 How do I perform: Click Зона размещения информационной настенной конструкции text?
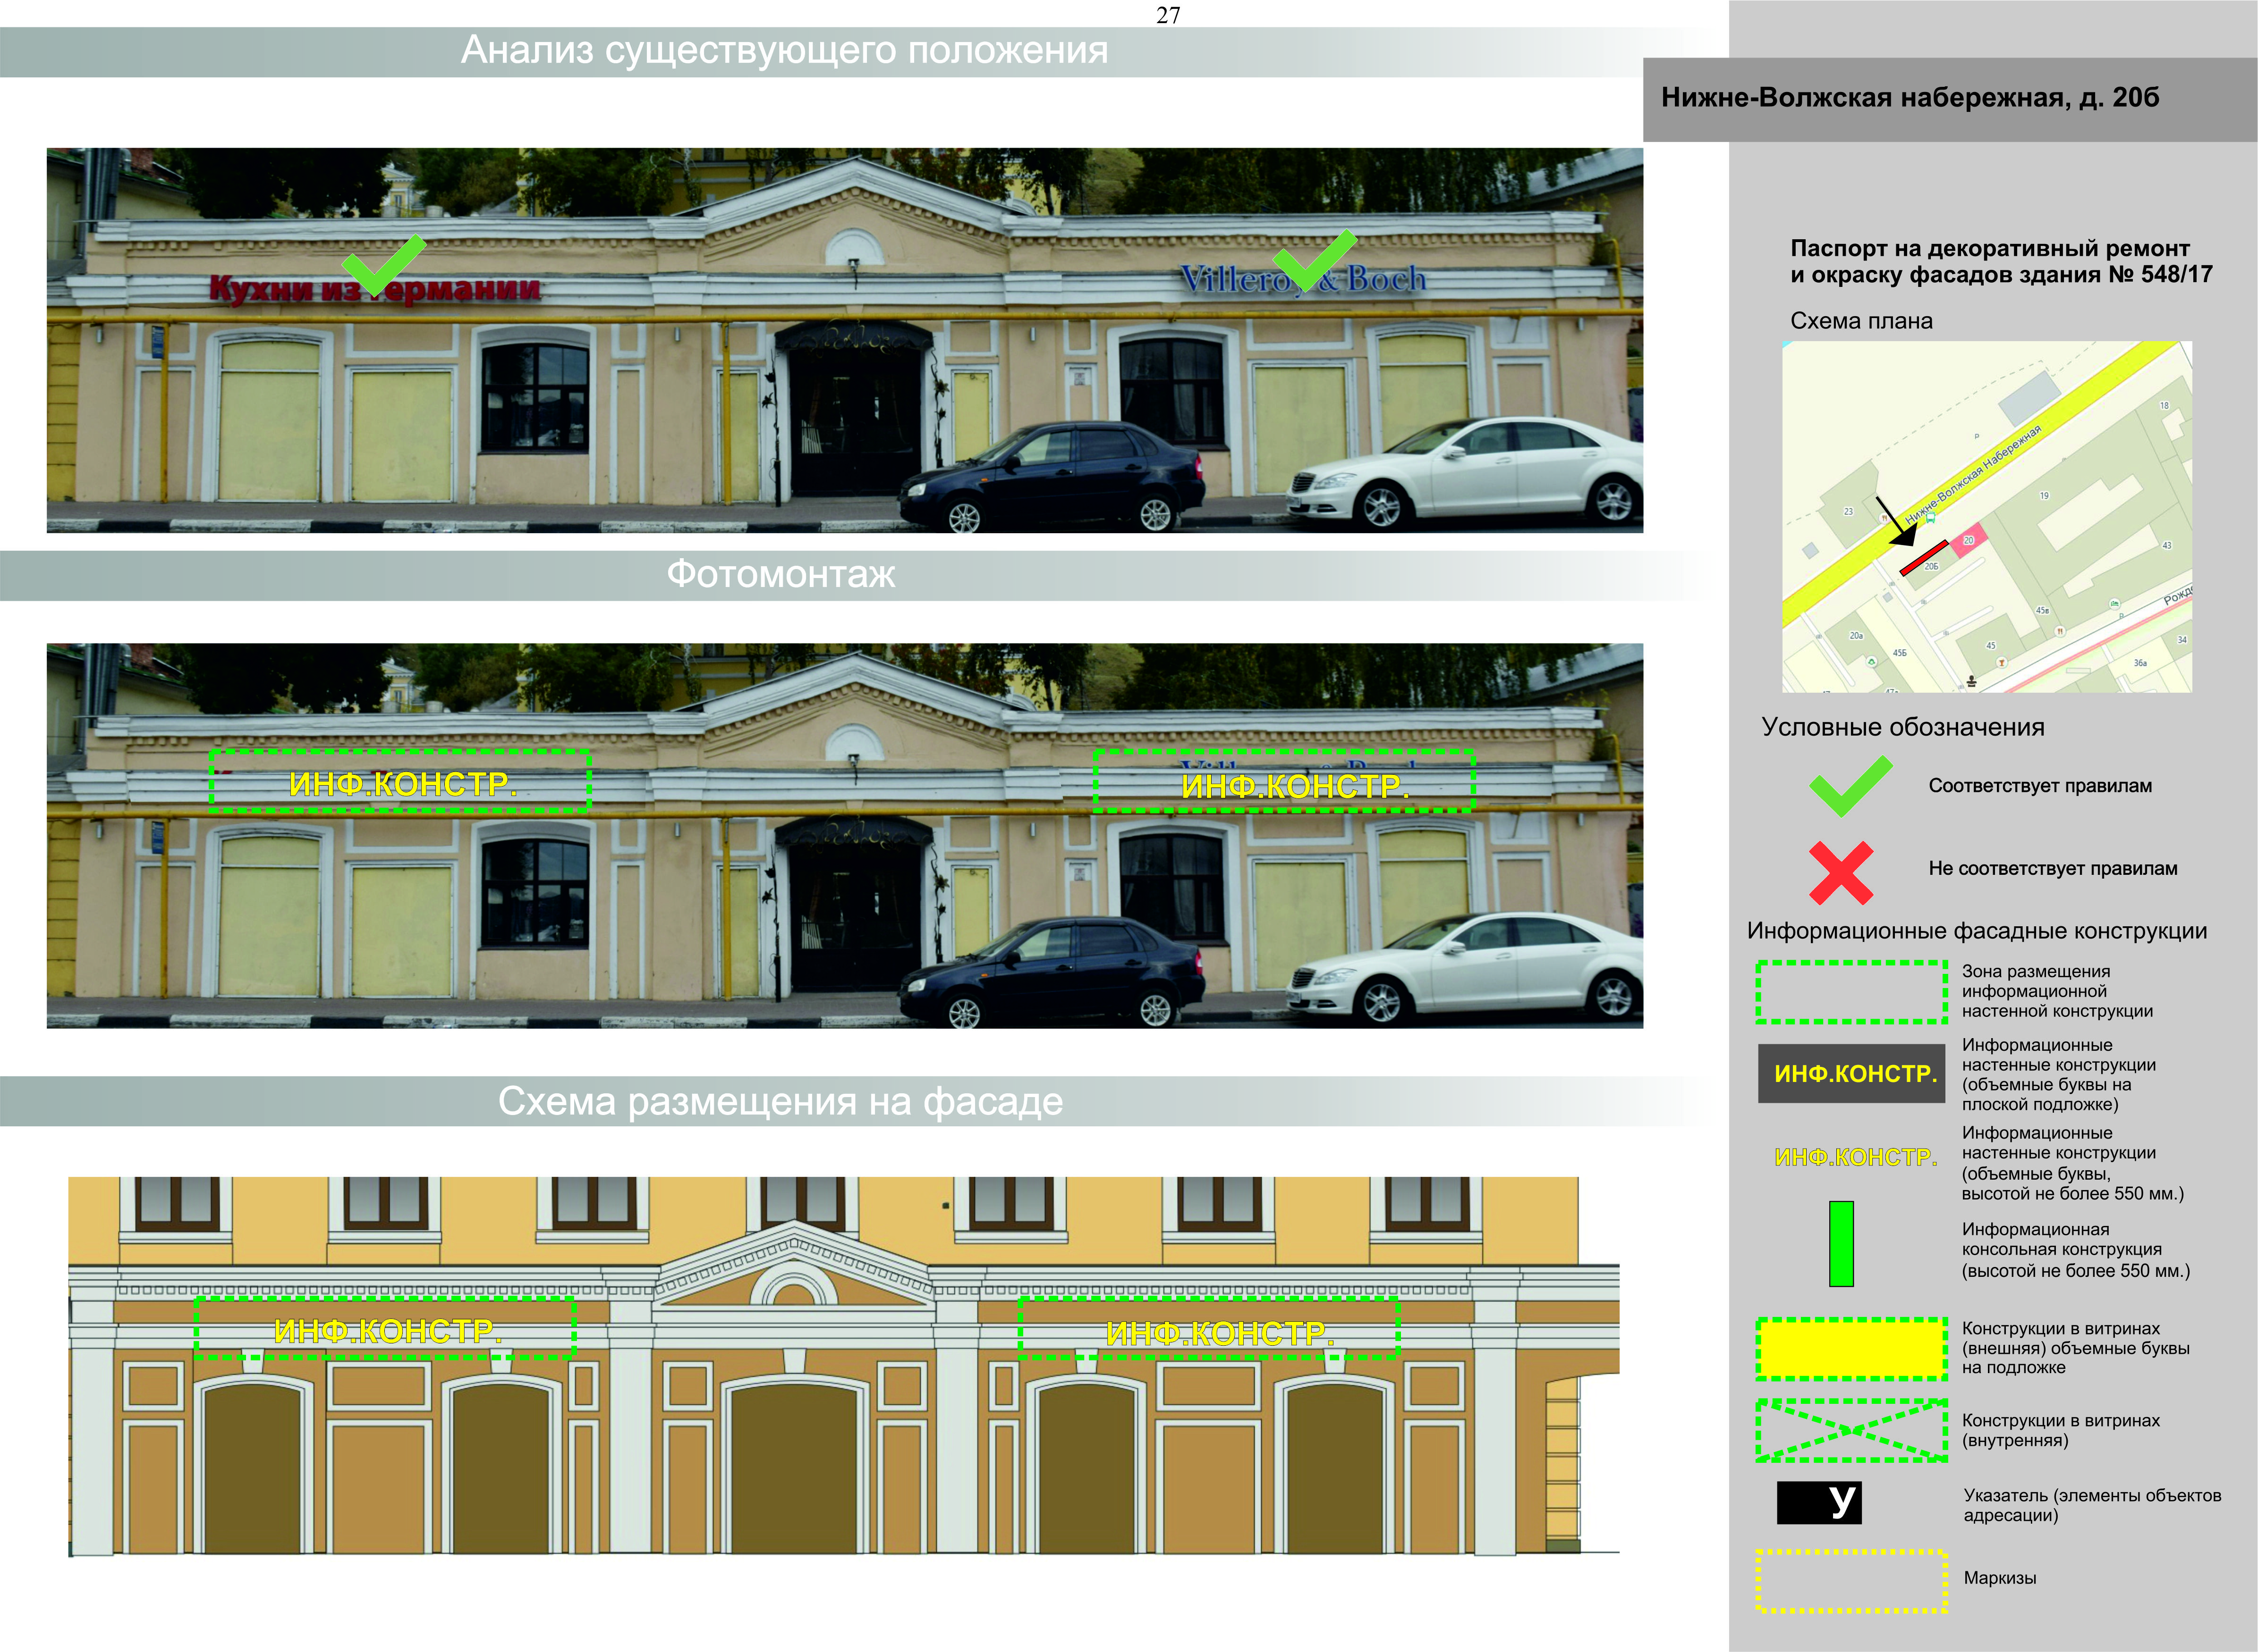click(x=2057, y=991)
